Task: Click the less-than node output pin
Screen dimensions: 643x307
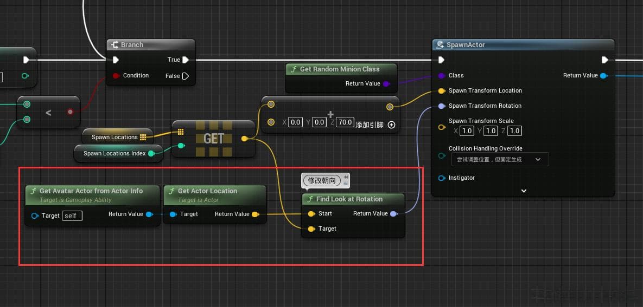Action: (70, 112)
